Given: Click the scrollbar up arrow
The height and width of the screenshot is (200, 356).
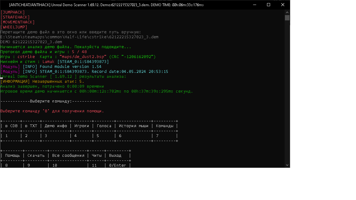Looking at the screenshot, I should click(x=287, y=12).
